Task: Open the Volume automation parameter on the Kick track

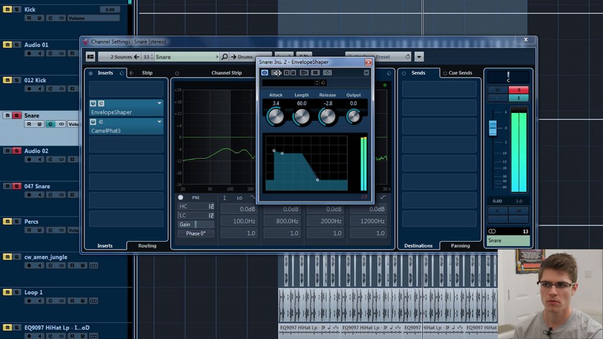Action: (94, 18)
